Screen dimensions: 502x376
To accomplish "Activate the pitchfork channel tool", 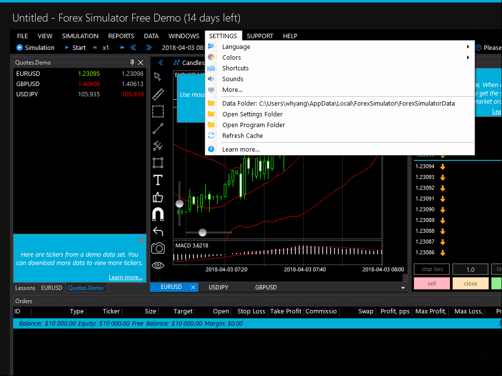I will [158, 146].
